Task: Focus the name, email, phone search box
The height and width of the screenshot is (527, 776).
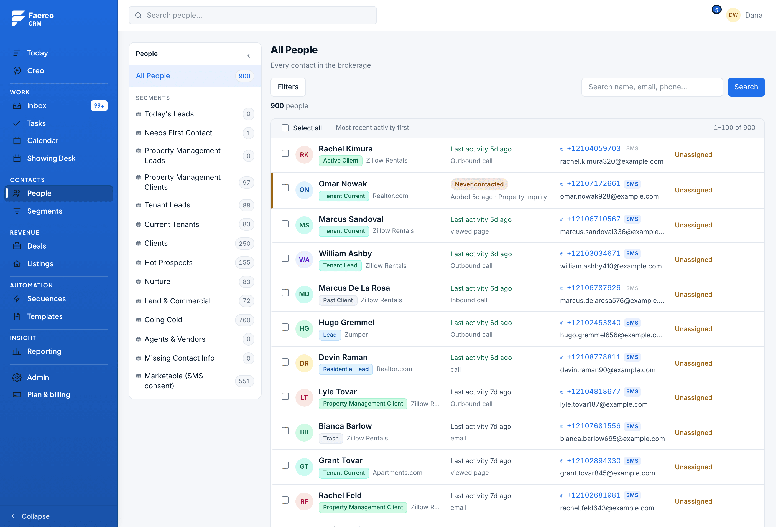Action: point(652,87)
